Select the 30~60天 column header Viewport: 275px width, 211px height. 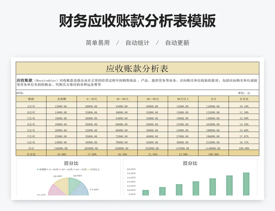tap(122, 99)
